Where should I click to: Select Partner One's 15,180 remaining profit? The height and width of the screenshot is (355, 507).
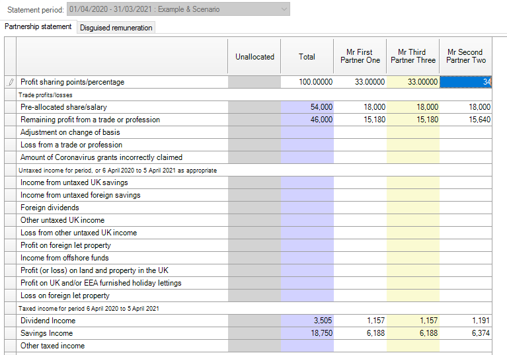click(360, 120)
